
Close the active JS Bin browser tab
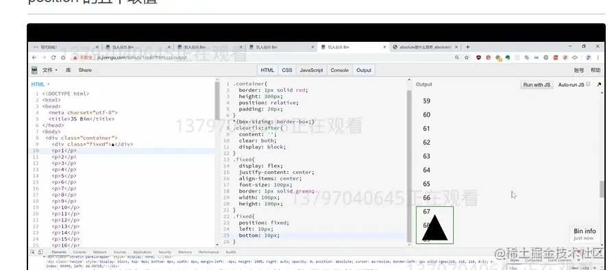384,47
